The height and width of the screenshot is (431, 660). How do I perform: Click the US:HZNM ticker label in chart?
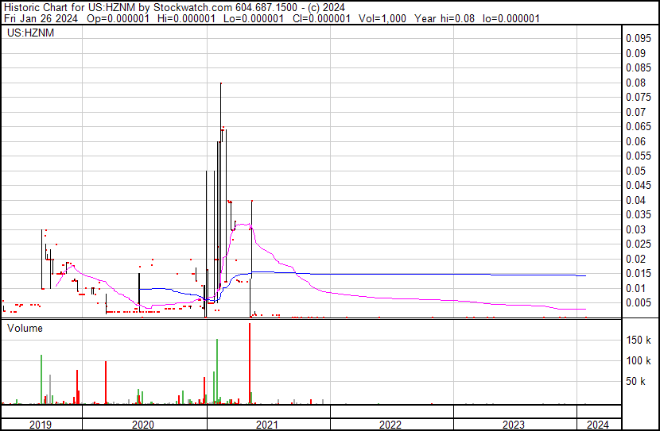[27, 34]
